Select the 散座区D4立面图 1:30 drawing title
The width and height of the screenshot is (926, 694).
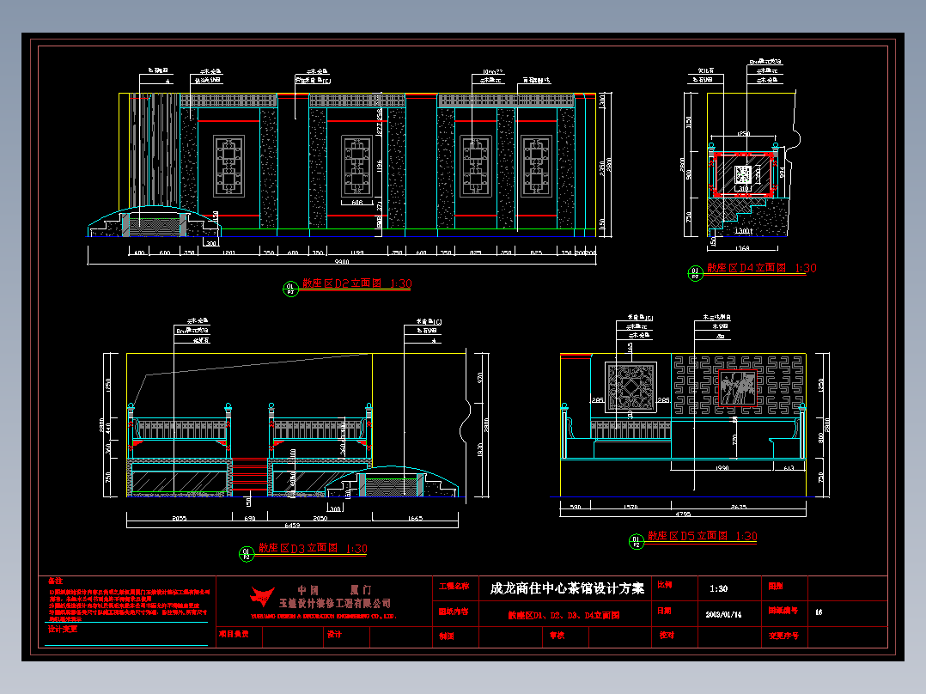click(x=762, y=268)
